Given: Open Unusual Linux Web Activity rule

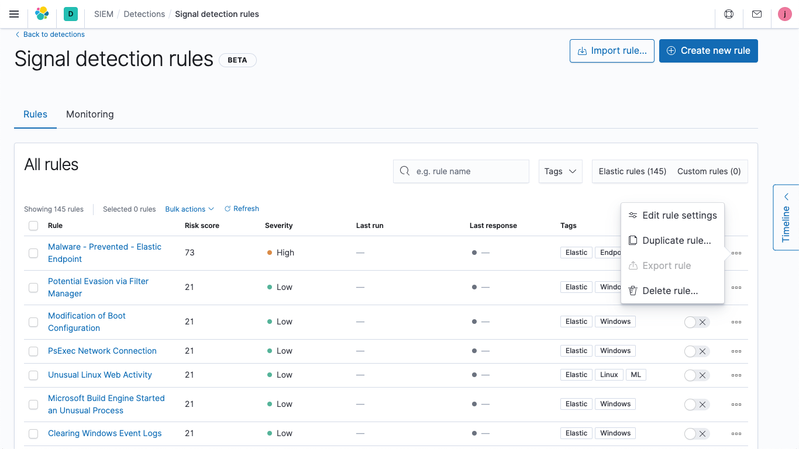Looking at the screenshot, I should click(x=100, y=375).
